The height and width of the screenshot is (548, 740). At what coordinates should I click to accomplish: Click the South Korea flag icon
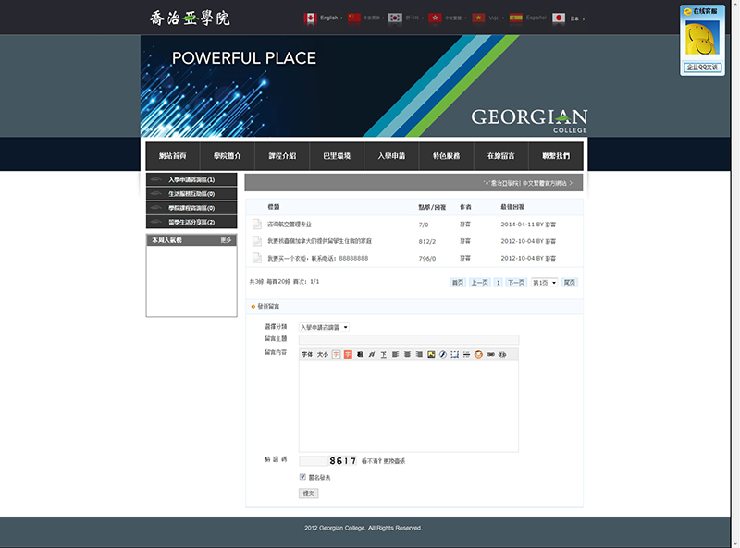click(x=395, y=18)
